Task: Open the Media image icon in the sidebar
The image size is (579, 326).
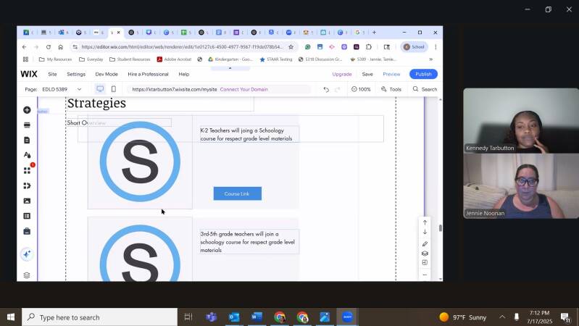Action: point(27,201)
